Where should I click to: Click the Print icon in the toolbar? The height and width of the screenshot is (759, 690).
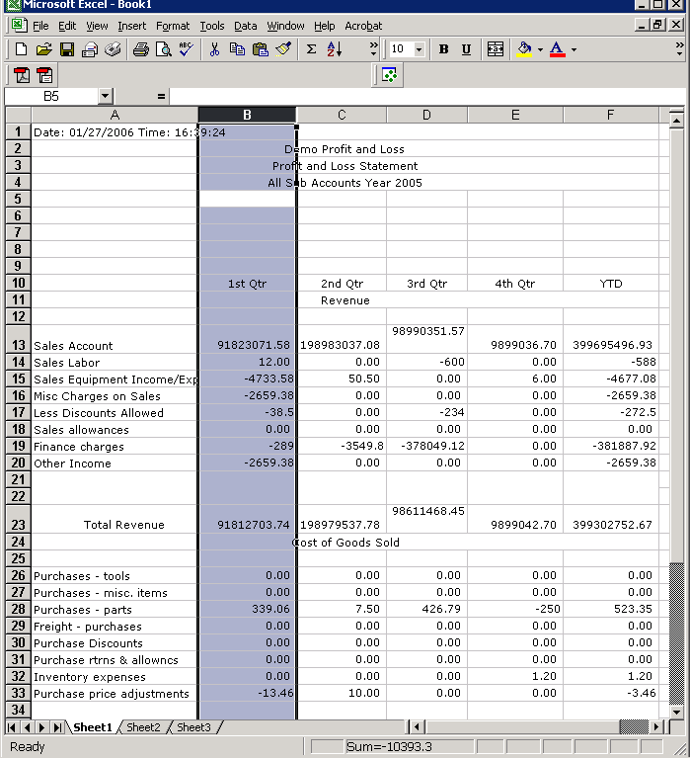140,49
